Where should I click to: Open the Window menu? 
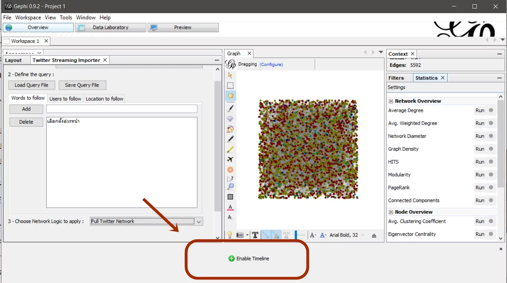[86, 17]
